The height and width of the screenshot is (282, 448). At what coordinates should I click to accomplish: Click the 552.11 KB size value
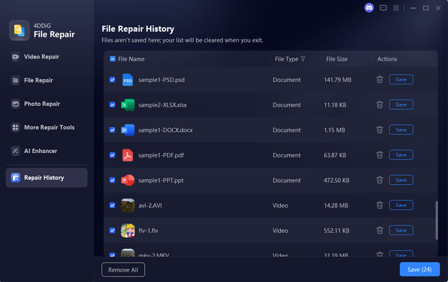[336, 230]
